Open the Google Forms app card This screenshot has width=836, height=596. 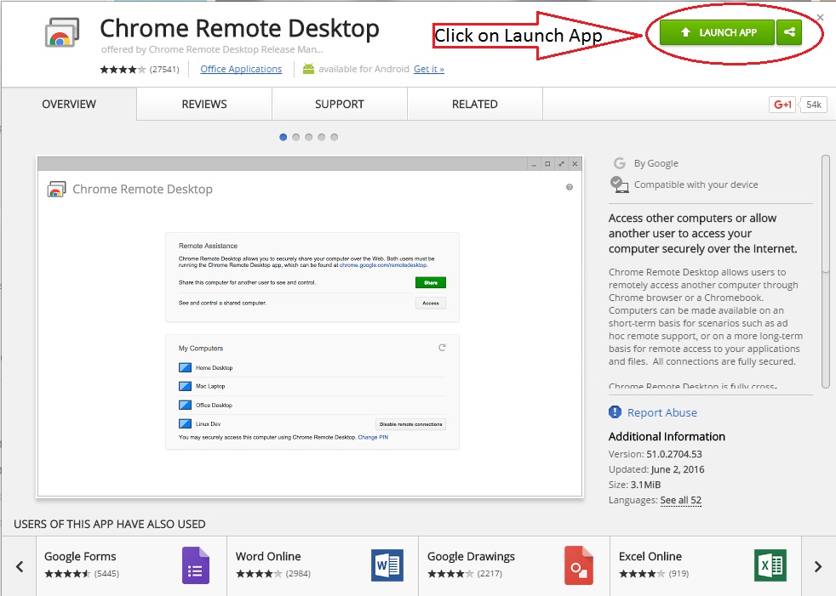point(131,565)
